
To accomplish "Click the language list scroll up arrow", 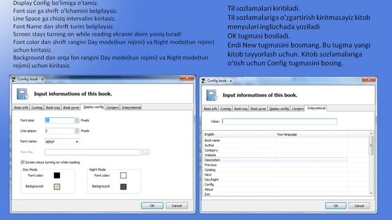I will (x=371, y=134).
